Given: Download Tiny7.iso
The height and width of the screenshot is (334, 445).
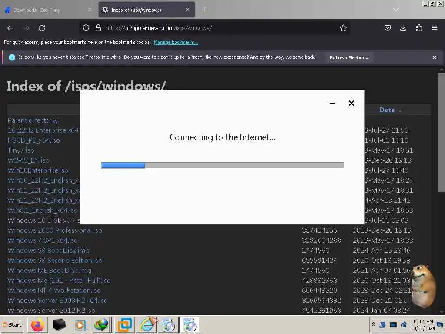Looking at the screenshot, I should [21, 150].
